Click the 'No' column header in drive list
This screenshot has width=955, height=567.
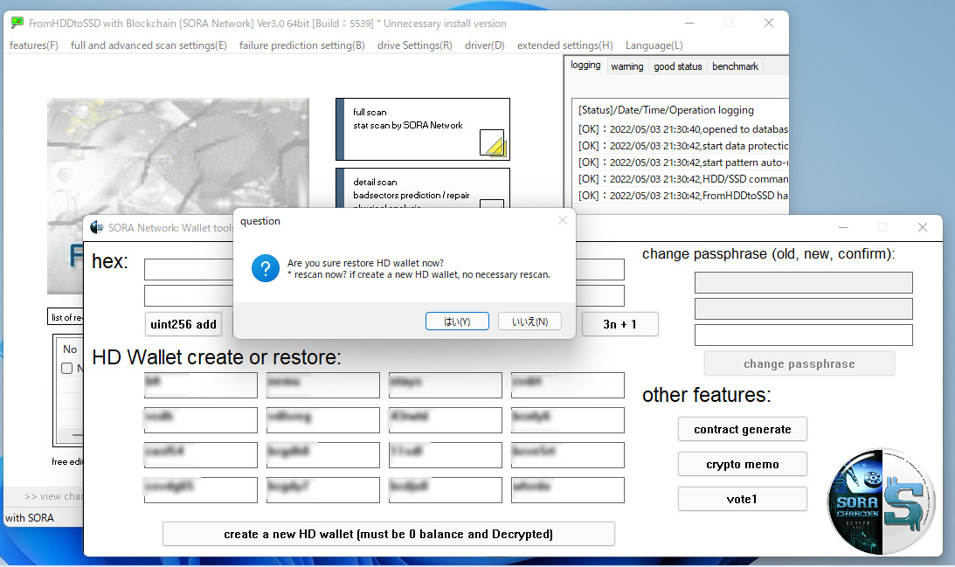70,349
